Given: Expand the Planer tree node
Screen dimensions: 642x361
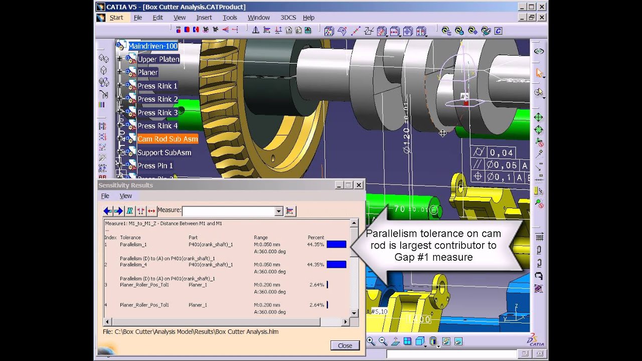Looking at the screenshot, I should click(120, 73).
